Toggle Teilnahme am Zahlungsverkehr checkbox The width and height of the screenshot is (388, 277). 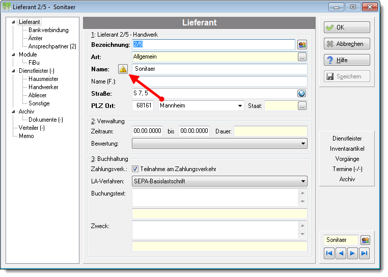pos(135,169)
